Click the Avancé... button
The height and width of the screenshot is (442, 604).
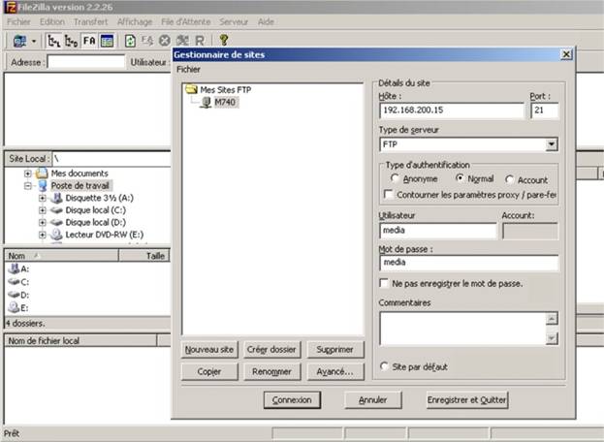[335, 372]
